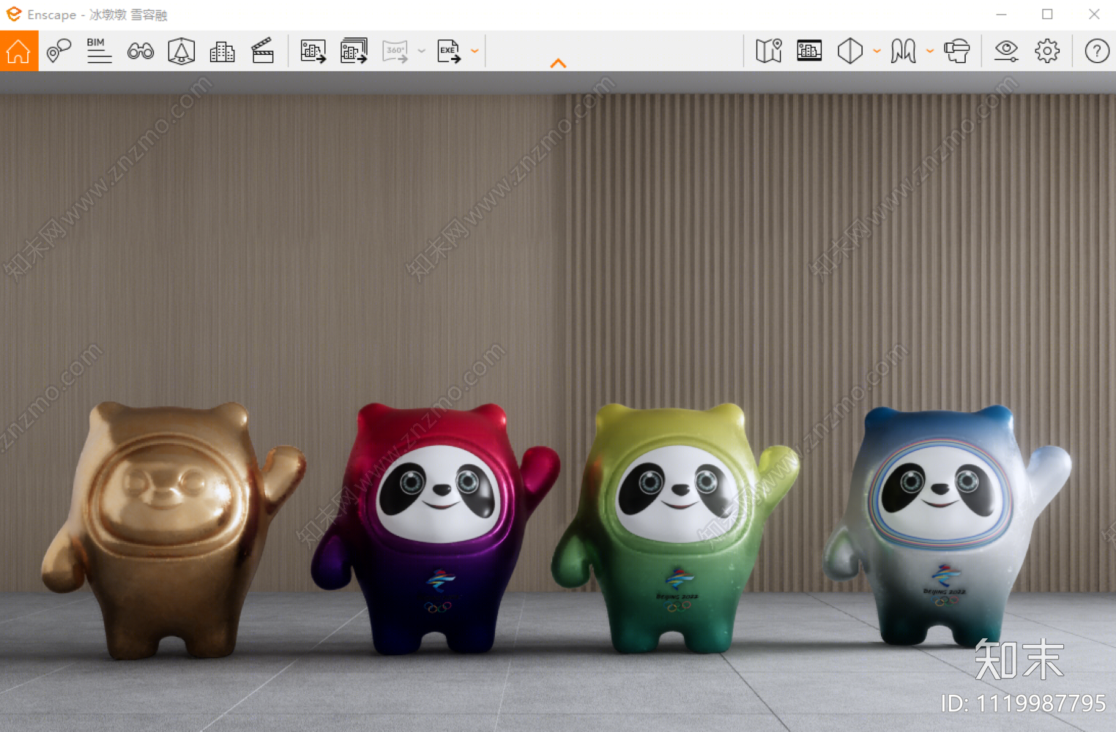Open visual settings eye icon

[1006, 51]
